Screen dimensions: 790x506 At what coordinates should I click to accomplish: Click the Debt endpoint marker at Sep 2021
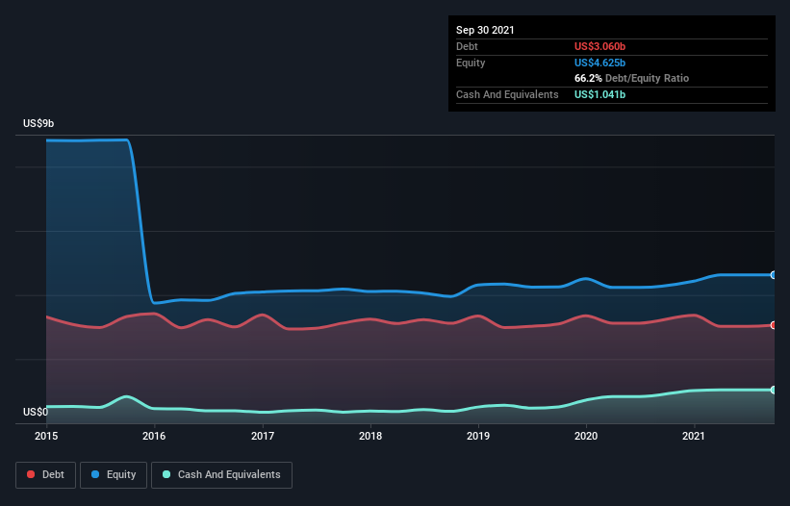click(774, 325)
